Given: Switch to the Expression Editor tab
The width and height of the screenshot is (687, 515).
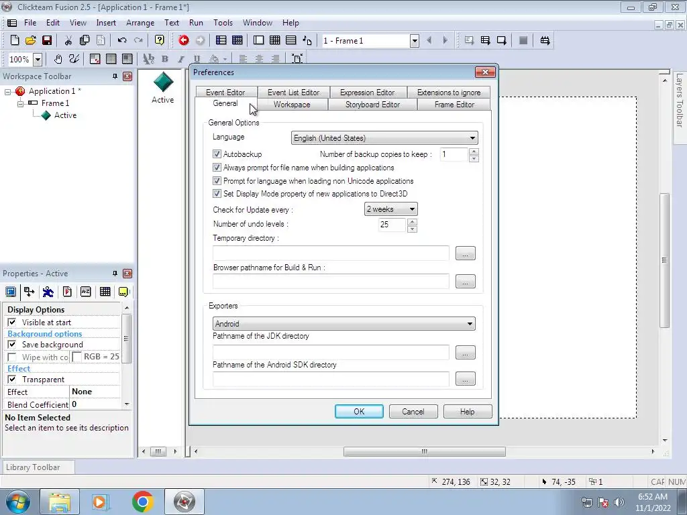Looking at the screenshot, I should pos(367,93).
